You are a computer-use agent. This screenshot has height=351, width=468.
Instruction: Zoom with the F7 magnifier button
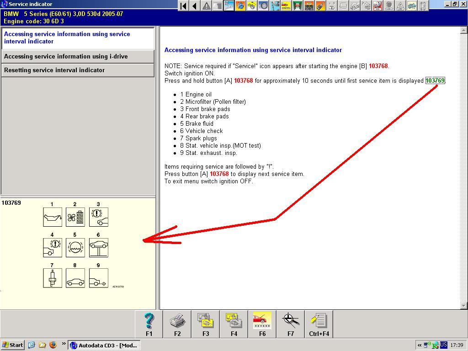pos(291,324)
